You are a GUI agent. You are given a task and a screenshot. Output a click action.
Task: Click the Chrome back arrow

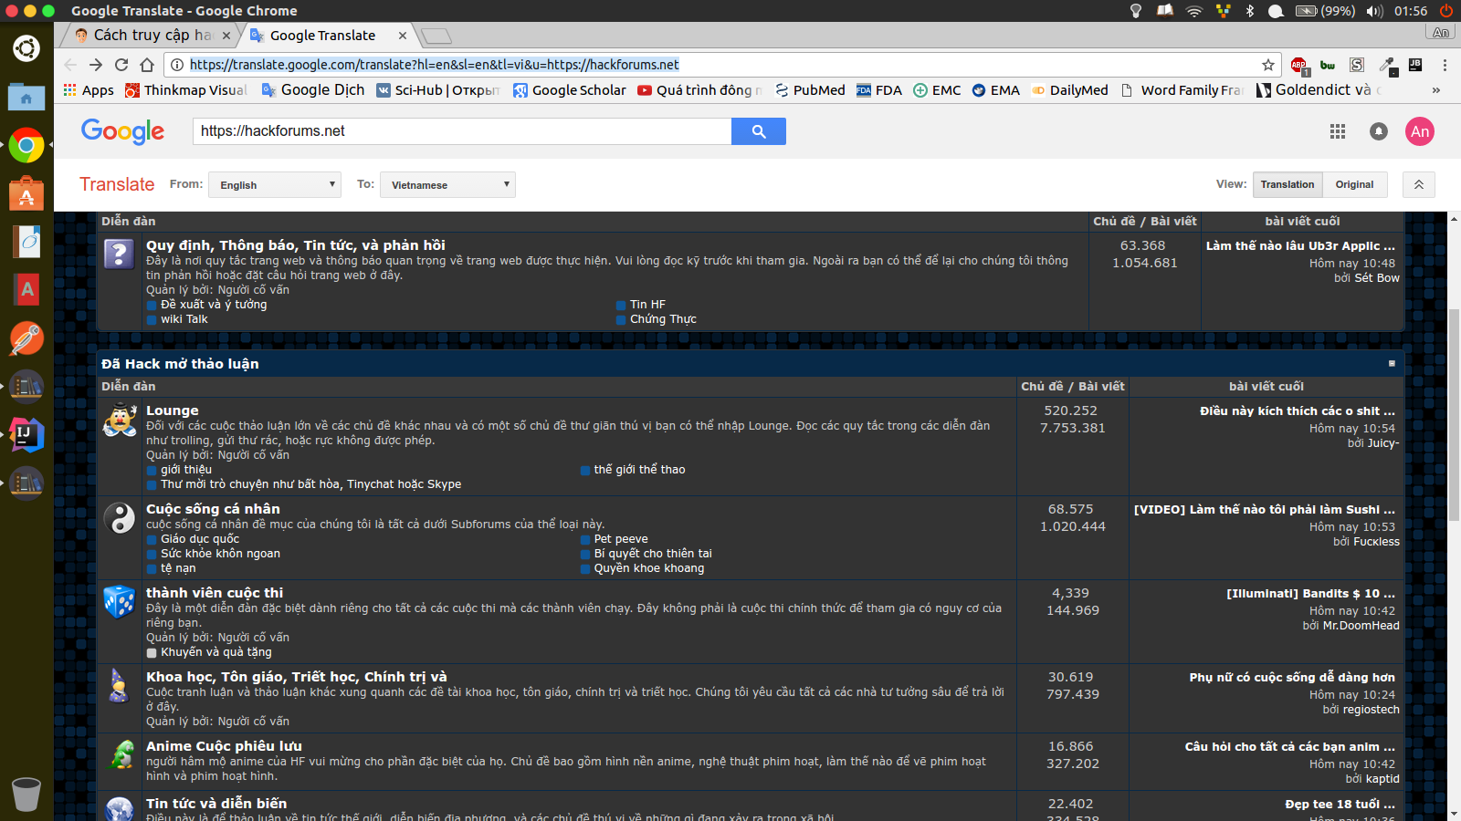pos(70,65)
